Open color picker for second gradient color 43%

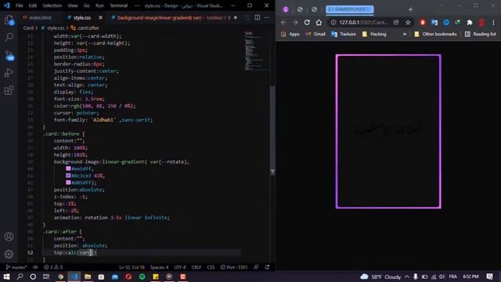tap(68, 175)
